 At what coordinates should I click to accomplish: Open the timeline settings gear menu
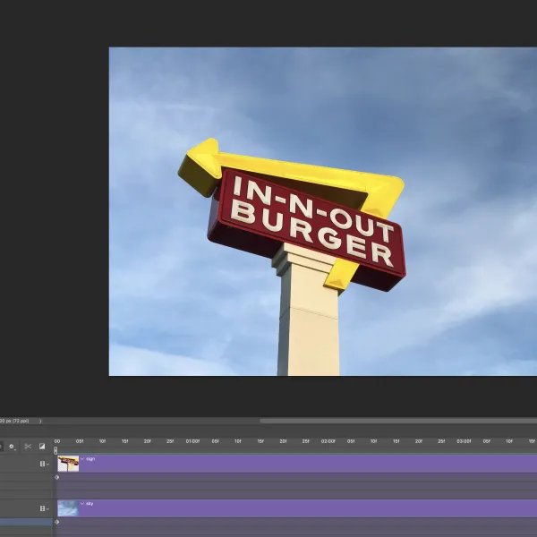click(x=12, y=447)
